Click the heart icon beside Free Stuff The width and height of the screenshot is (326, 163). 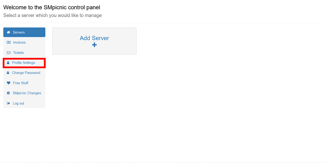pos(8,83)
